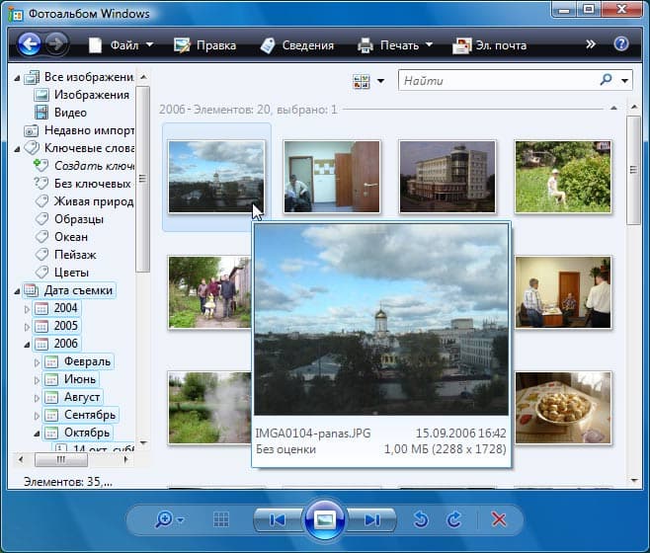Select the office meeting photo thumbnail
Image resolution: width=650 pixels, height=553 pixels.
(x=563, y=292)
